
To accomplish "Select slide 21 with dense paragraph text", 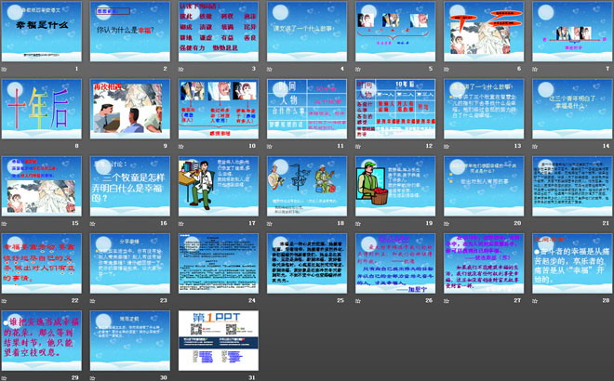I will pyautogui.click(x=572, y=186).
